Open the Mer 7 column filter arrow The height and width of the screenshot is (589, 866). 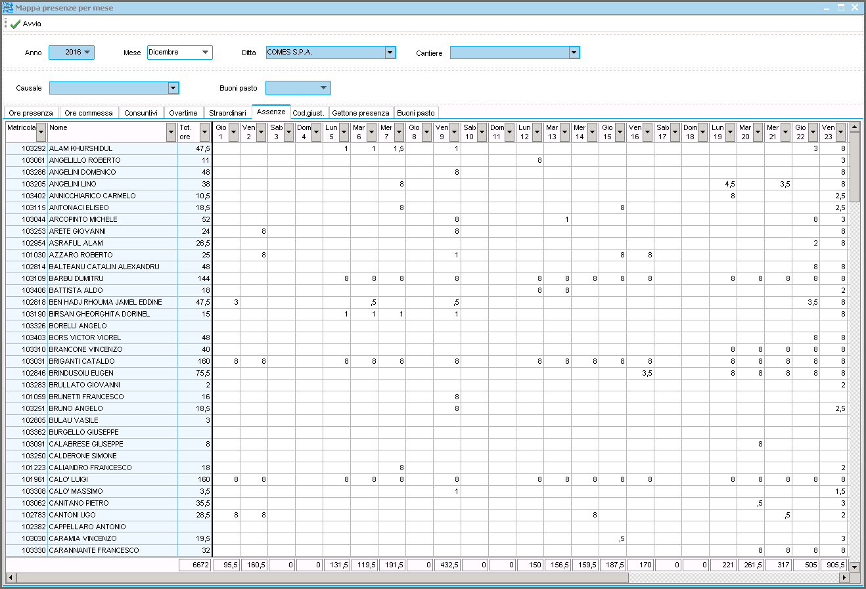[399, 132]
